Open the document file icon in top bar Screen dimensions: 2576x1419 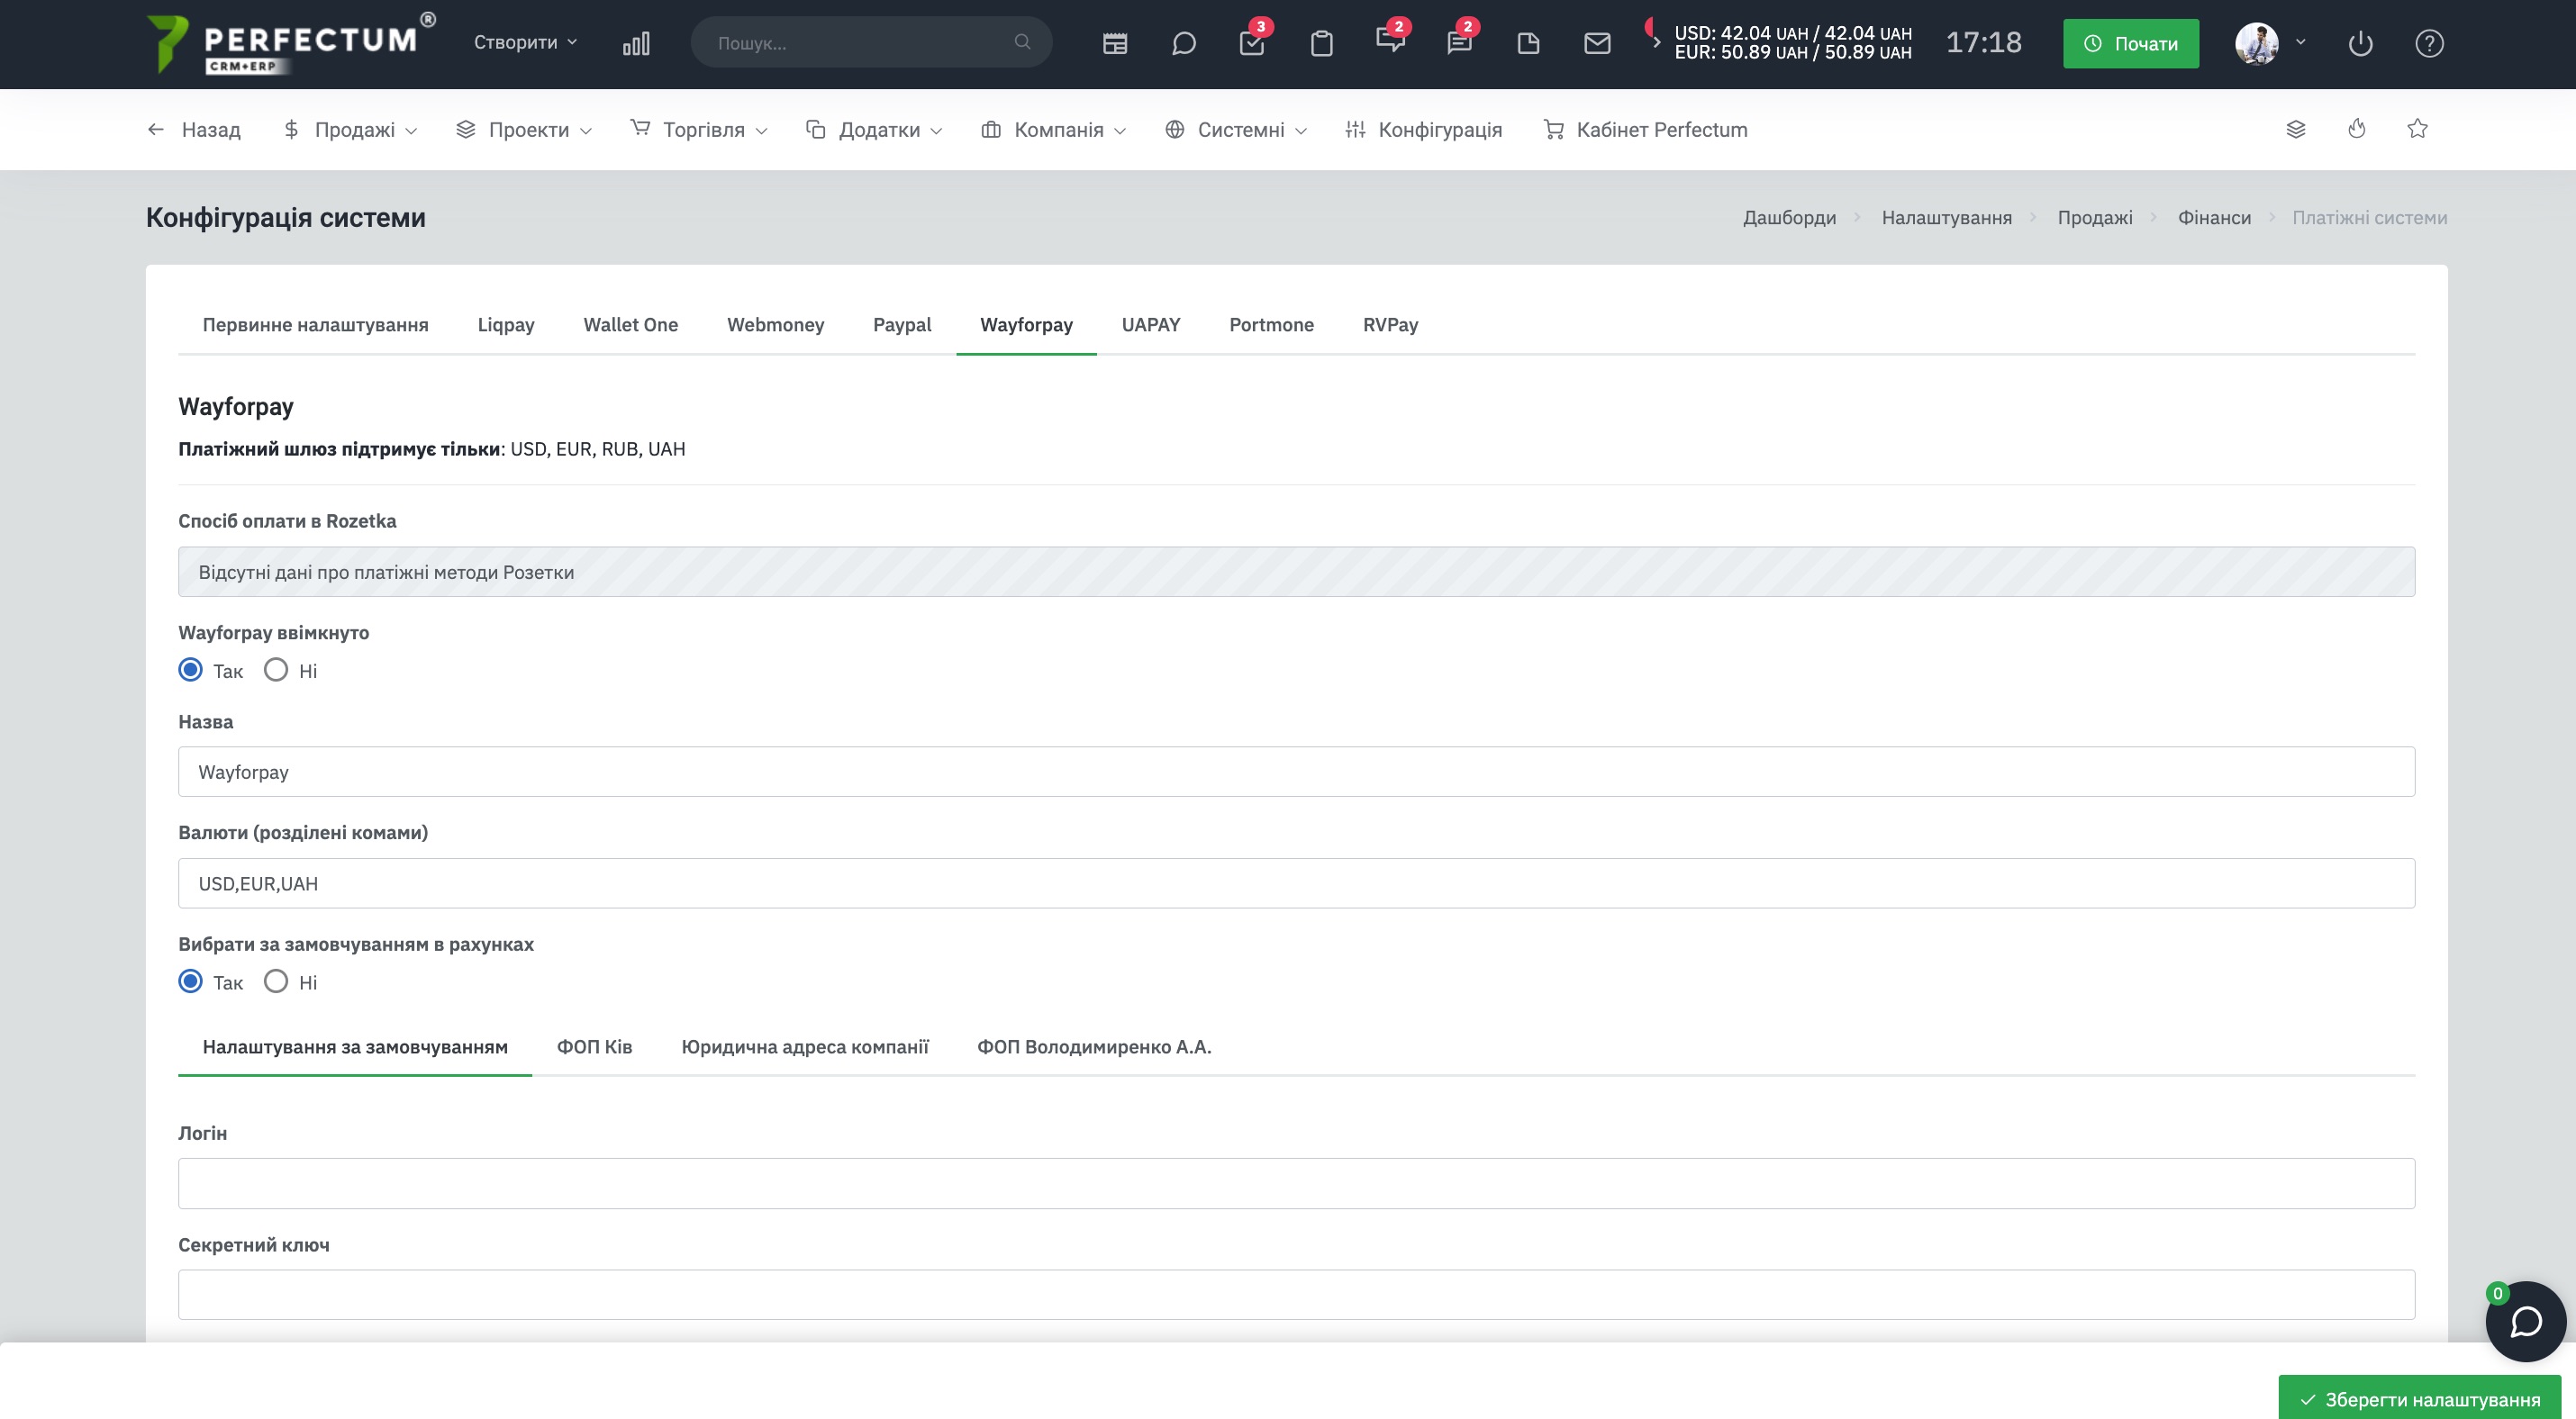pos(1528,43)
